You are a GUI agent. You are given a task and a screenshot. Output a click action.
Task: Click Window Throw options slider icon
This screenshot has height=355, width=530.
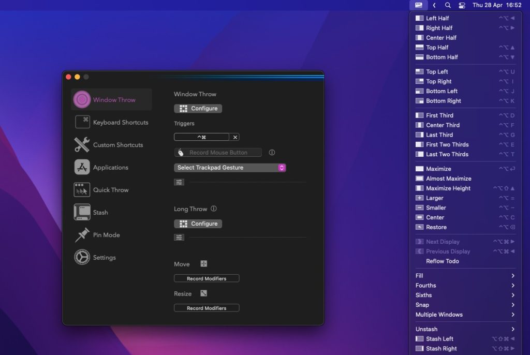point(179,182)
